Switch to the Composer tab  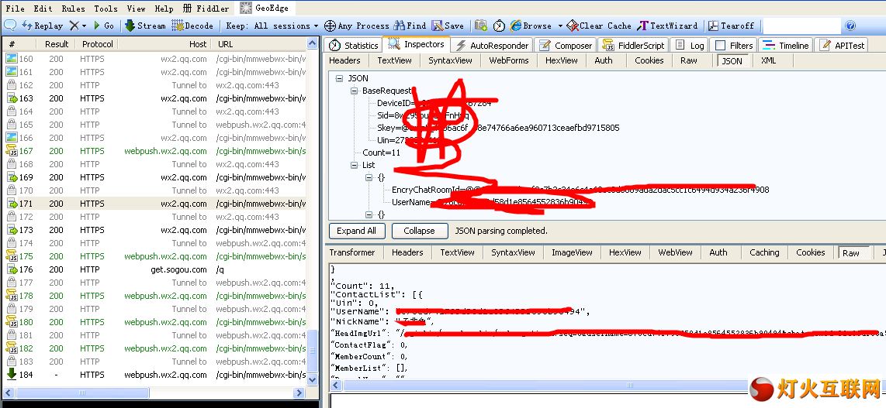pyautogui.click(x=566, y=45)
